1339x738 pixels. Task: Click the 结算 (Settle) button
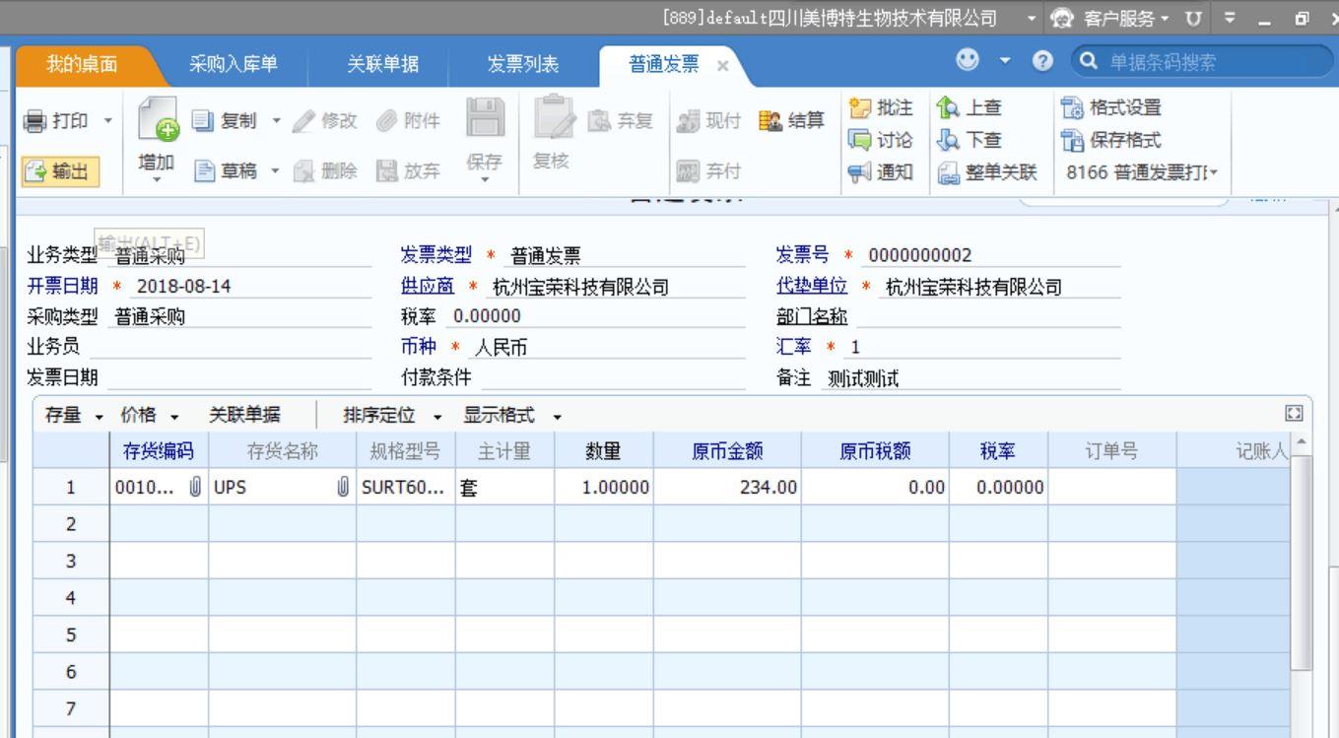(793, 121)
